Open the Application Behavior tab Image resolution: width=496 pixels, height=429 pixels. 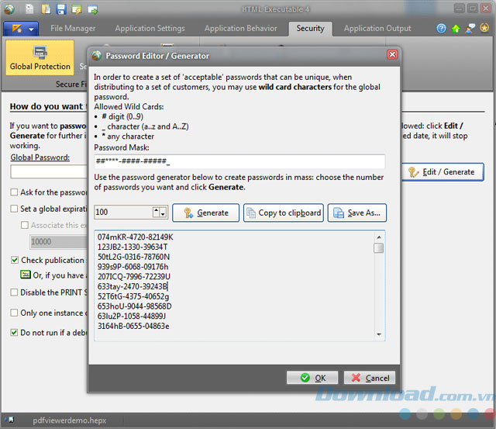[241, 29]
